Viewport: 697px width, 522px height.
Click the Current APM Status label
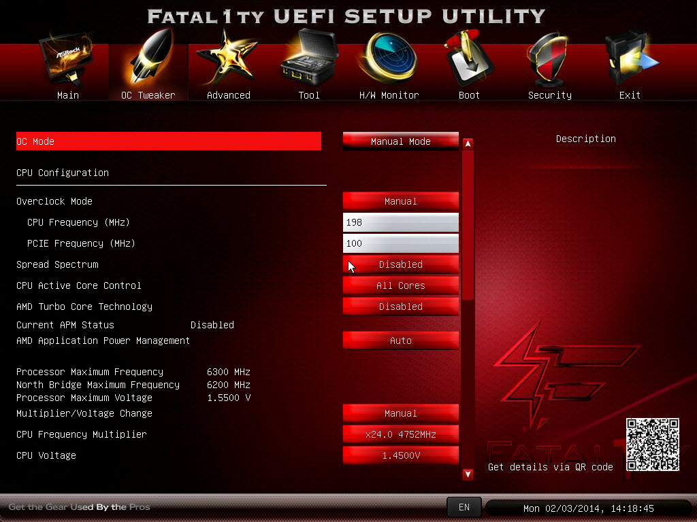[65, 325]
